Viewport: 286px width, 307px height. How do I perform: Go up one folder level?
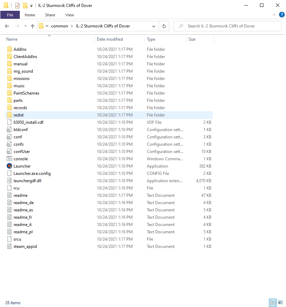pyautogui.click(x=33, y=26)
